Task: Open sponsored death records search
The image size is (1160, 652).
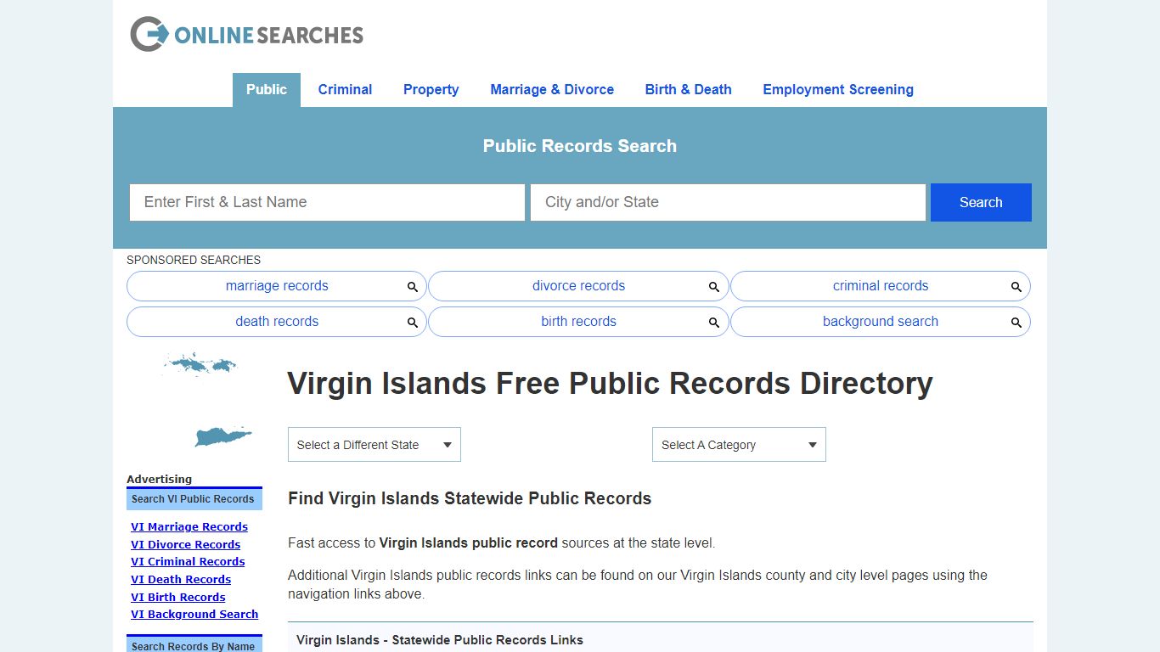Action: (277, 322)
